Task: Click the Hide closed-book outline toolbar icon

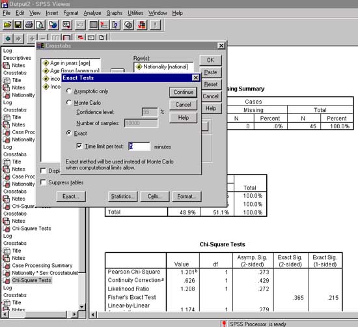Action: click(66, 38)
